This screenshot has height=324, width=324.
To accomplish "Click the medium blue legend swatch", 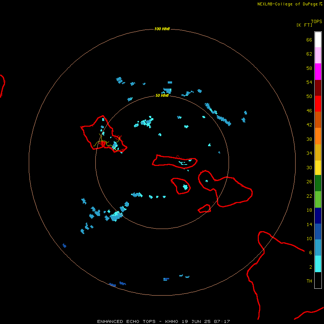I will (318, 231).
